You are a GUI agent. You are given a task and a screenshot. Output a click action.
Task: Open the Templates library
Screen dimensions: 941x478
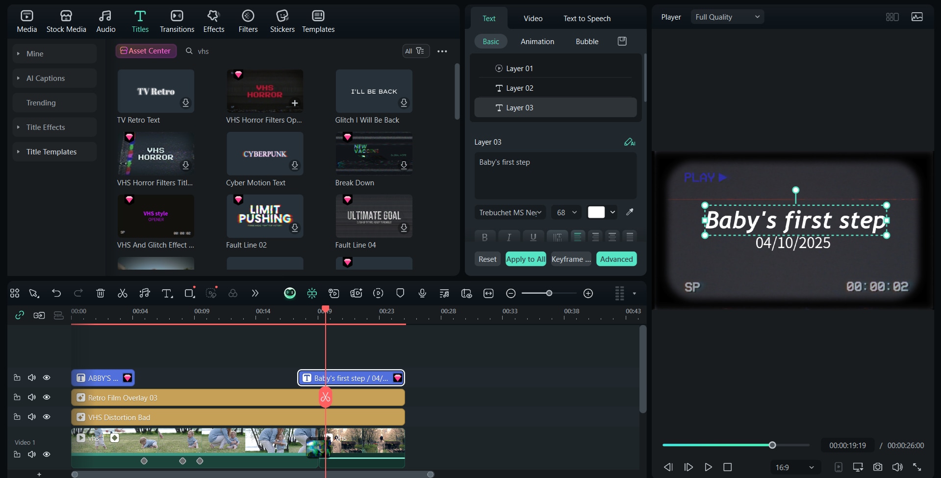coord(318,22)
